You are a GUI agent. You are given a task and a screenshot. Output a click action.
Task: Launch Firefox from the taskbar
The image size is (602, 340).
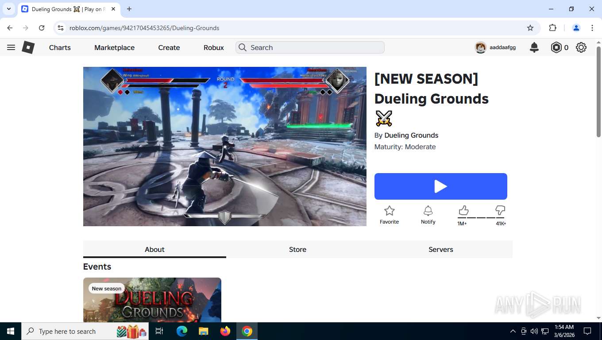pyautogui.click(x=225, y=331)
